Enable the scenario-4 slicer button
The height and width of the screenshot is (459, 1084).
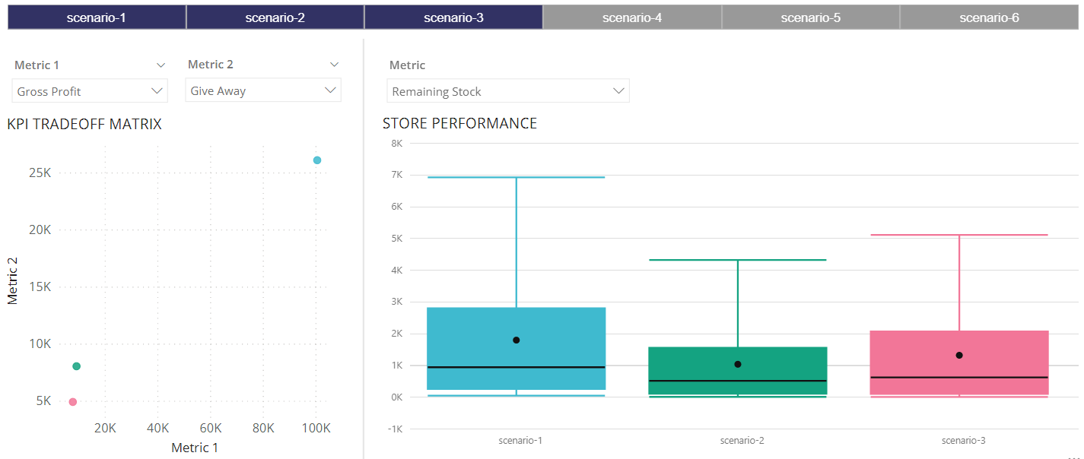[632, 17]
